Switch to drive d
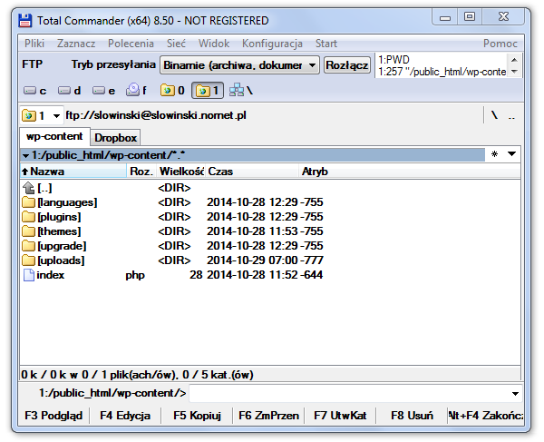544x442 pixels. 69,91
